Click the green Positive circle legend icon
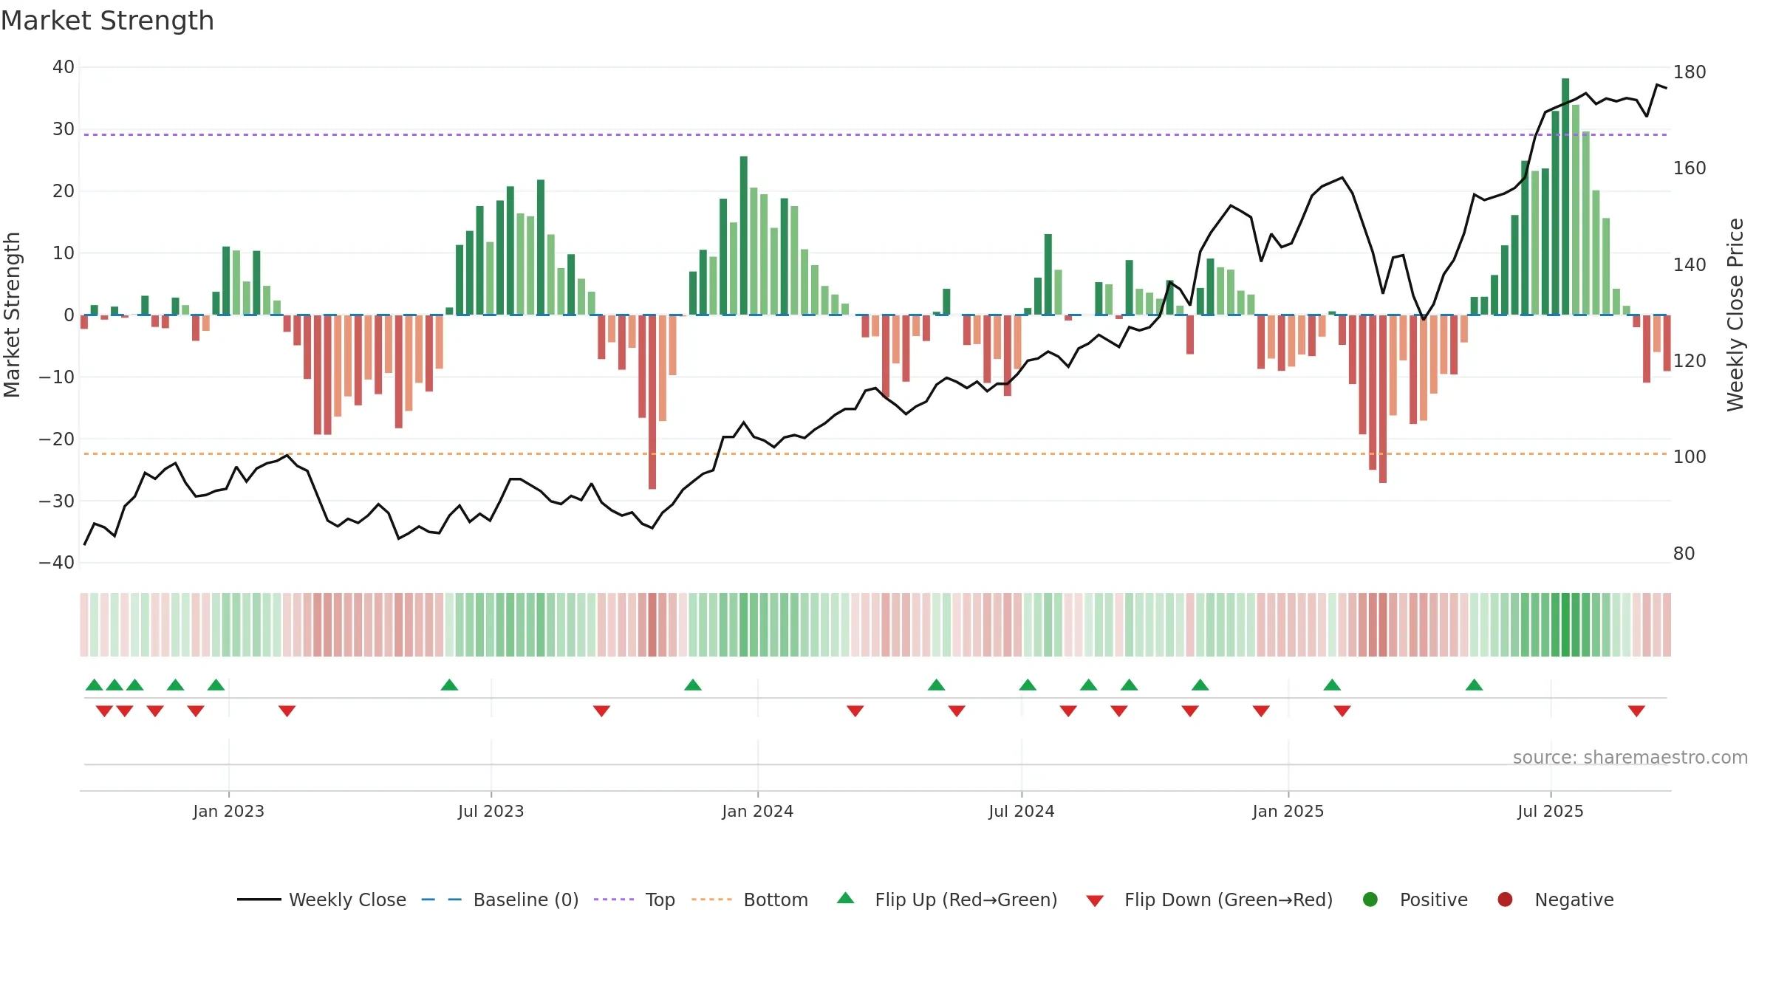 click(x=1370, y=900)
